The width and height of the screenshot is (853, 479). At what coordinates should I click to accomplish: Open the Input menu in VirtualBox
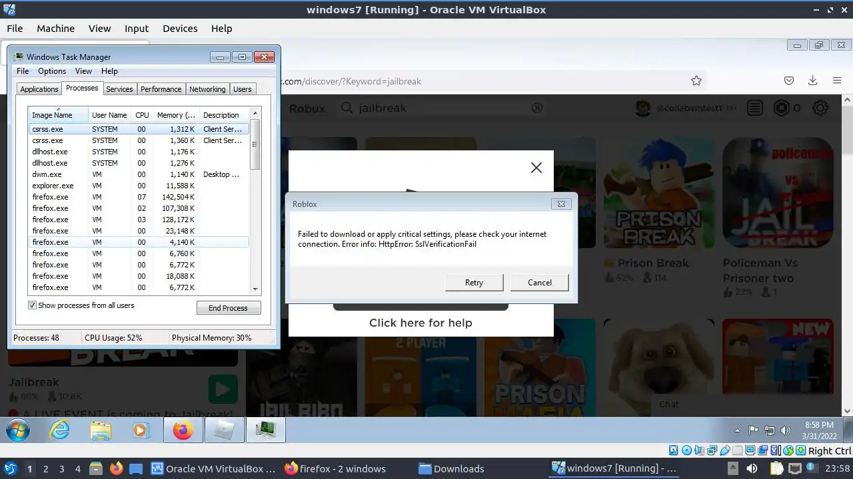click(137, 29)
